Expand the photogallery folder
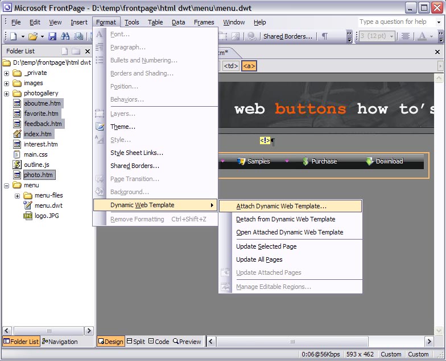The image size is (446, 361). tap(7, 94)
